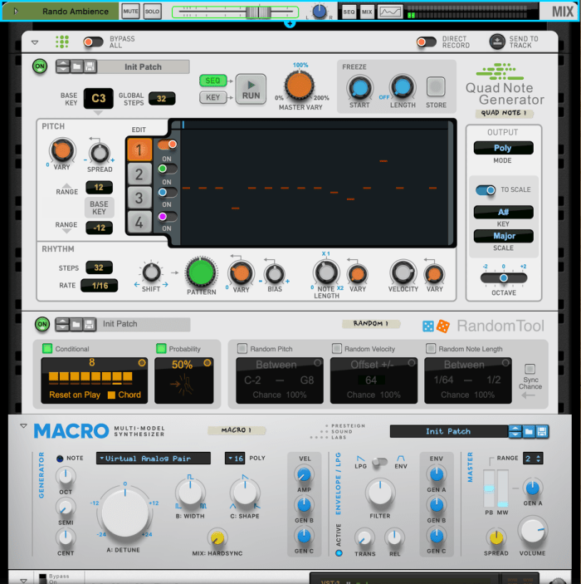The height and width of the screenshot is (584, 581).
Task: Open the Macro synth patch browser folder icon
Action: click(x=529, y=431)
